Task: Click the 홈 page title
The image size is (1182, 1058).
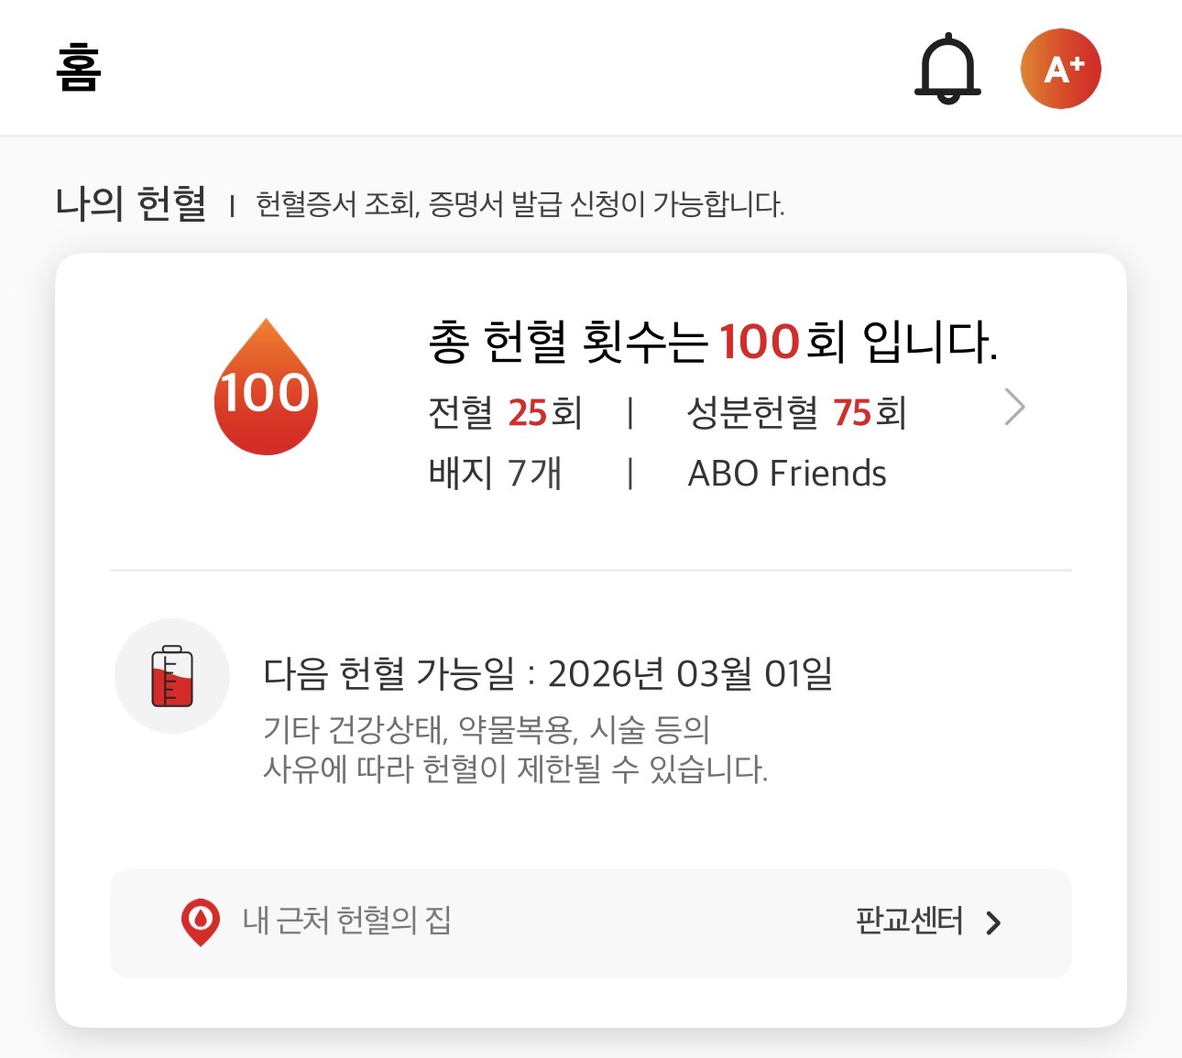Action: pos(79,69)
